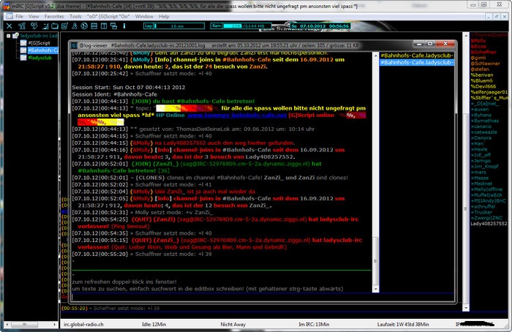Screen dimensions: 512x332
Task: Open the Window menu
Action: [x=144, y=16]
